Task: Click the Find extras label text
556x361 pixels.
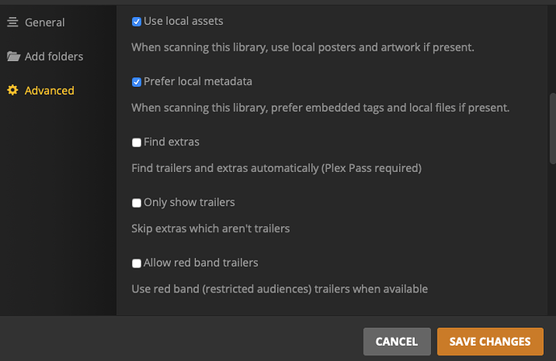Action: [x=171, y=142]
